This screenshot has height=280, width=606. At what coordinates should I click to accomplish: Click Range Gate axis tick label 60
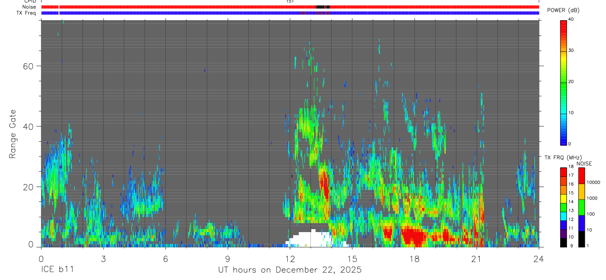[x=28, y=66]
